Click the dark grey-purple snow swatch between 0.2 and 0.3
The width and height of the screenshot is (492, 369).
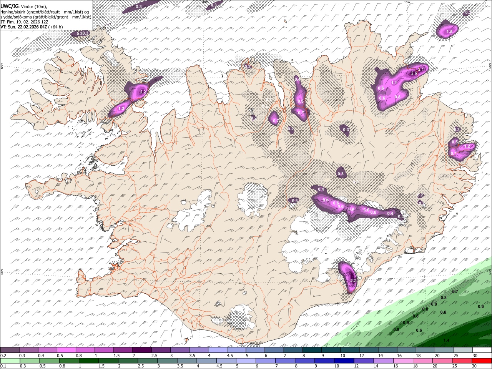(x=10, y=350)
